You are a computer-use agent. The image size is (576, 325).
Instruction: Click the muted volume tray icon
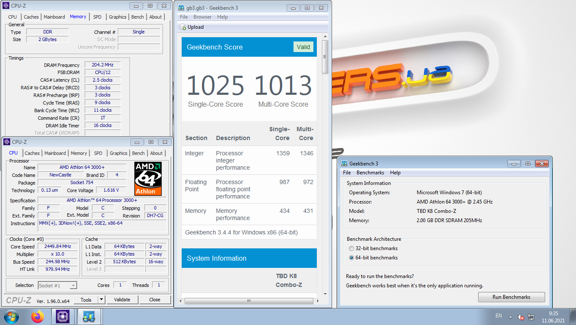pyautogui.click(x=521, y=317)
